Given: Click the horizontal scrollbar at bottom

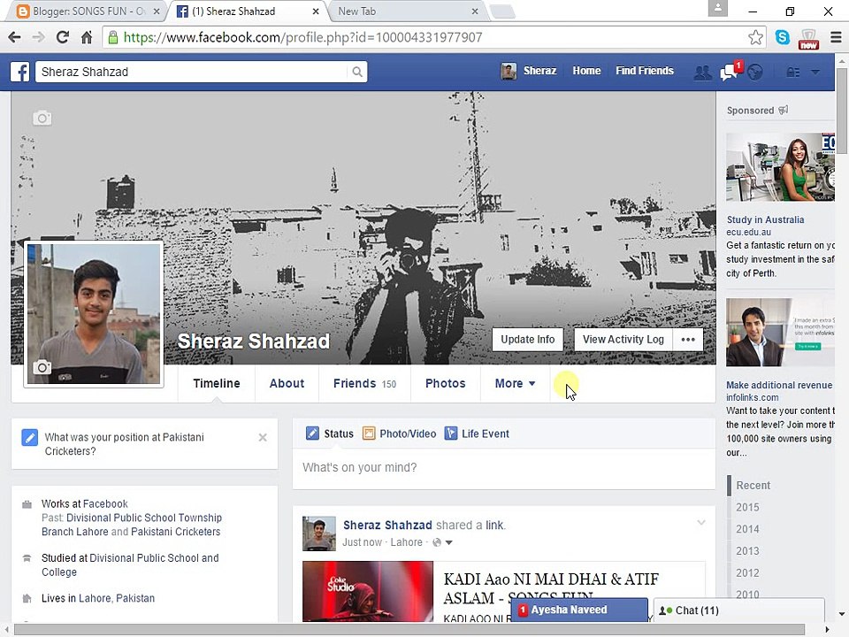Looking at the screenshot, I should pos(409,629).
